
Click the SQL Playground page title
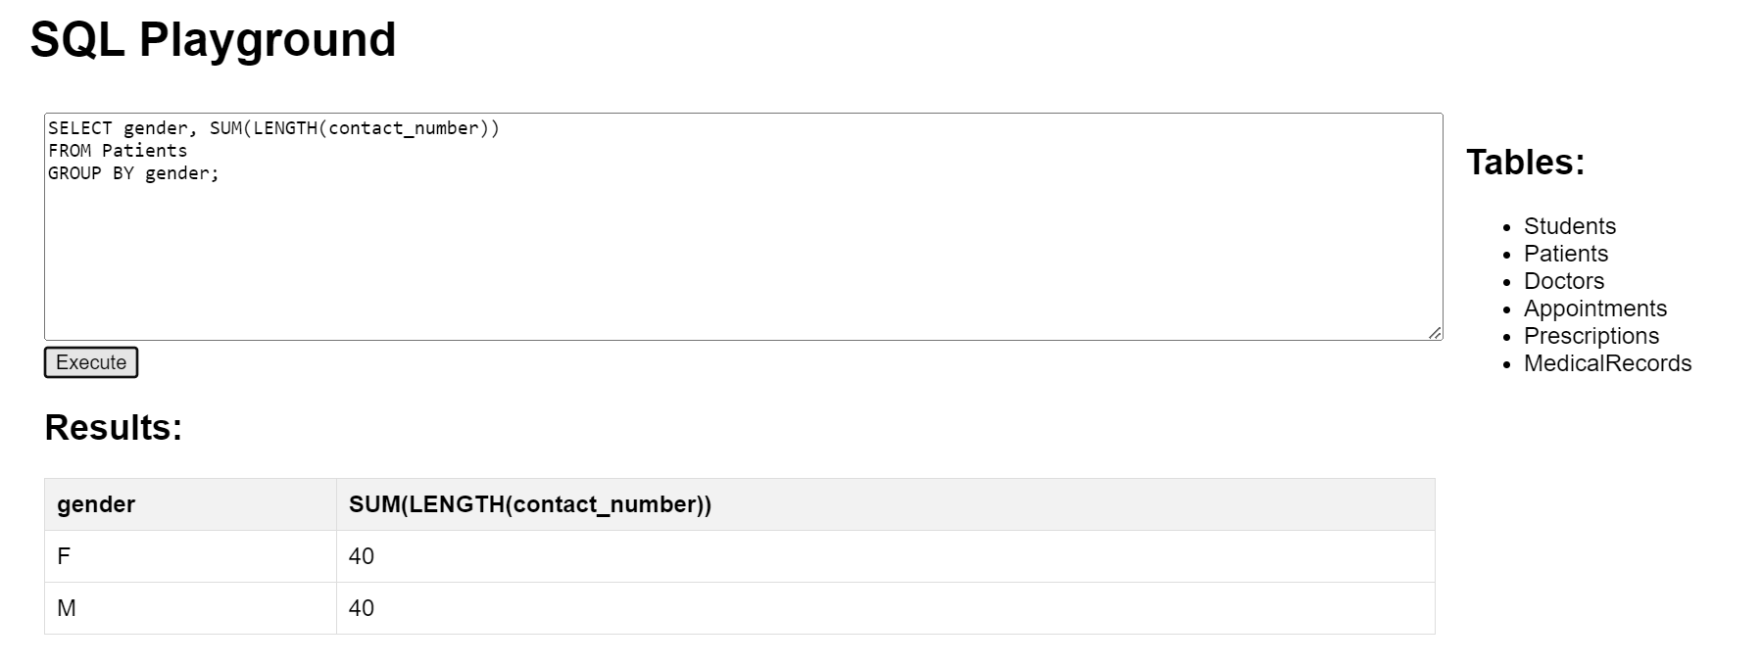pyautogui.click(x=213, y=40)
